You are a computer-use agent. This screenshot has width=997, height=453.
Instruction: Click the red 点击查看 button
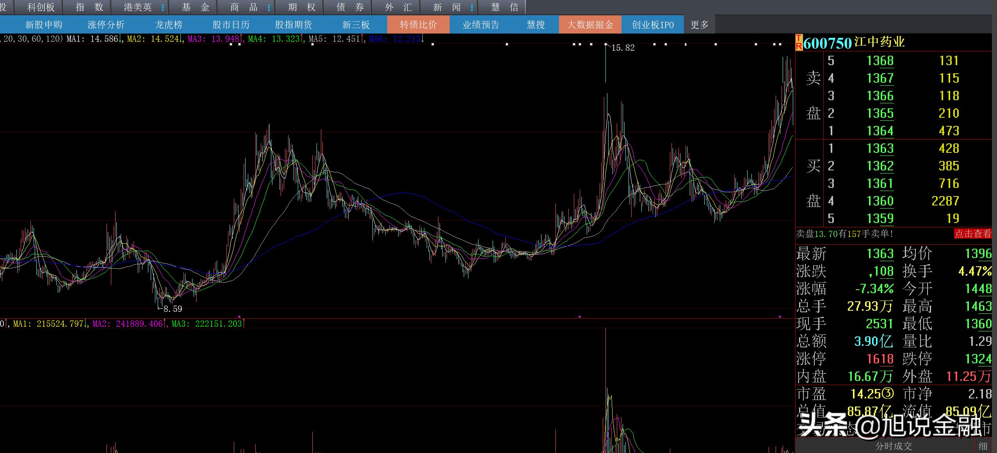pos(973,234)
